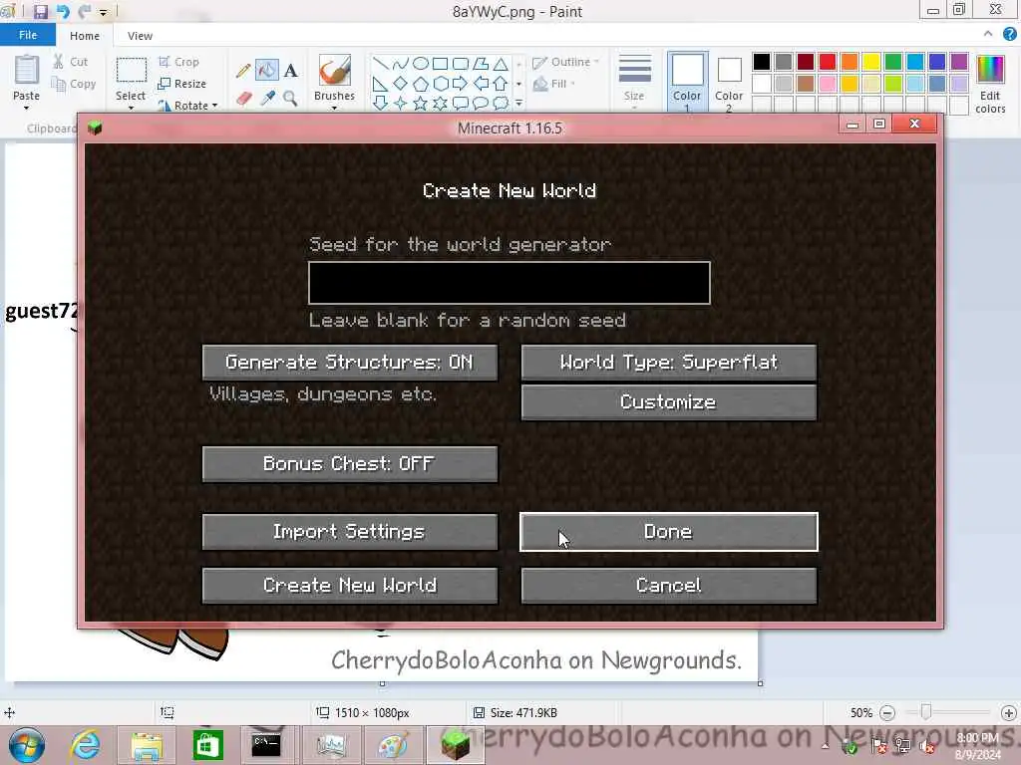Choose the Five-point star shape in Shapes gallery

click(421, 103)
